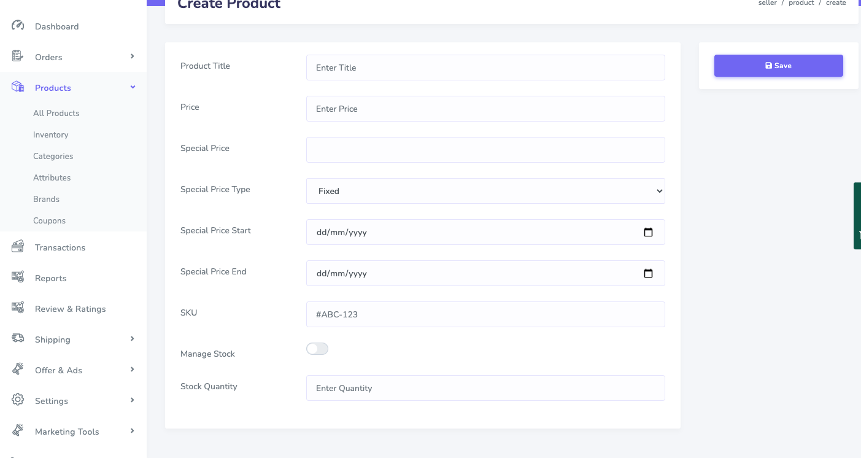Select Coupons in the Products submenu
The width and height of the screenshot is (861, 458).
pos(49,220)
